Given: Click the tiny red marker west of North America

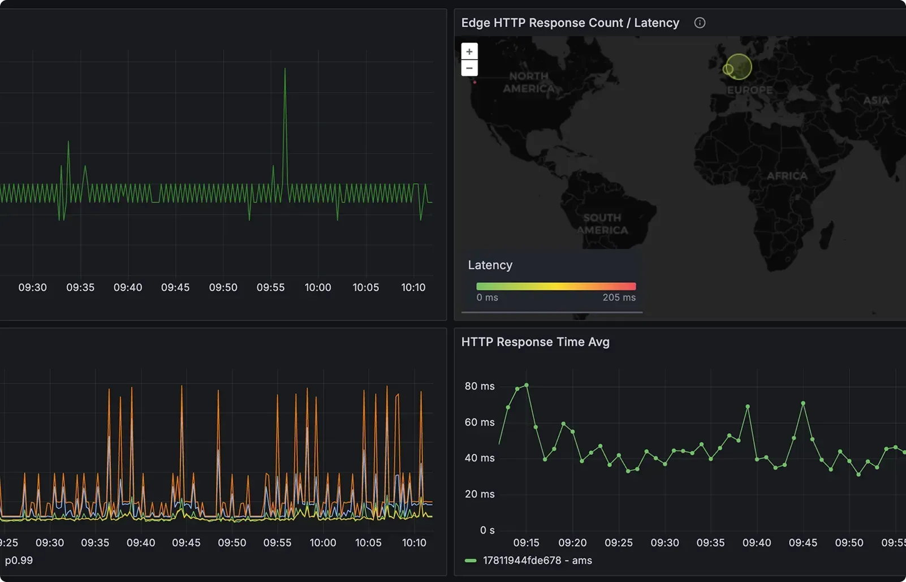Looking at the screenshot, I should coord(474,83).
